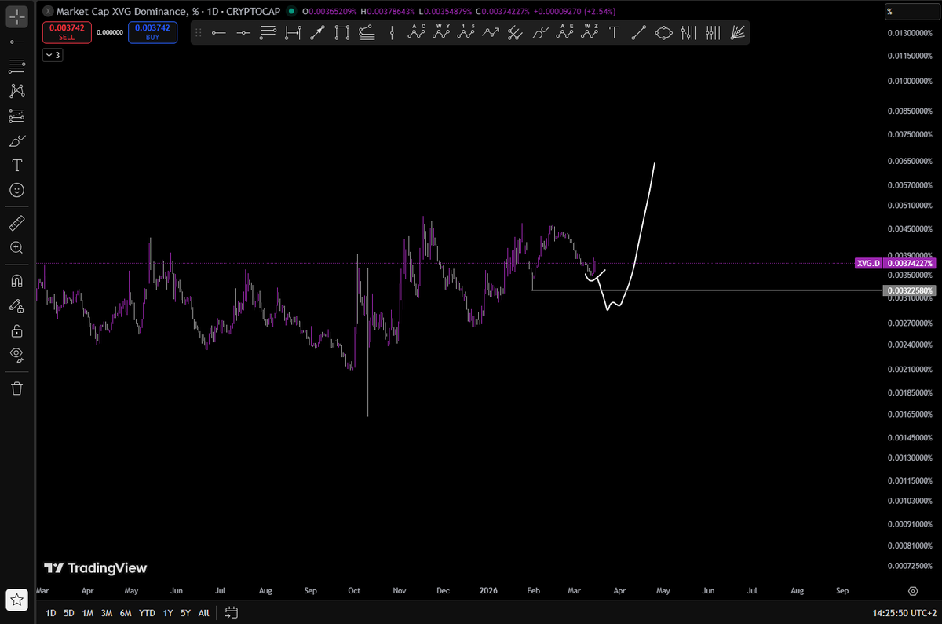Activate the zoom in tool
Screen dimensions: 942x624
click(16, 248)
